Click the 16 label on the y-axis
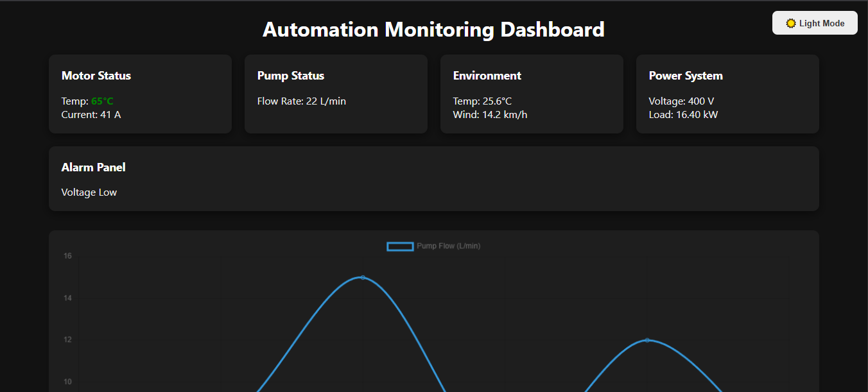868x392 pixels. point(67,255)
